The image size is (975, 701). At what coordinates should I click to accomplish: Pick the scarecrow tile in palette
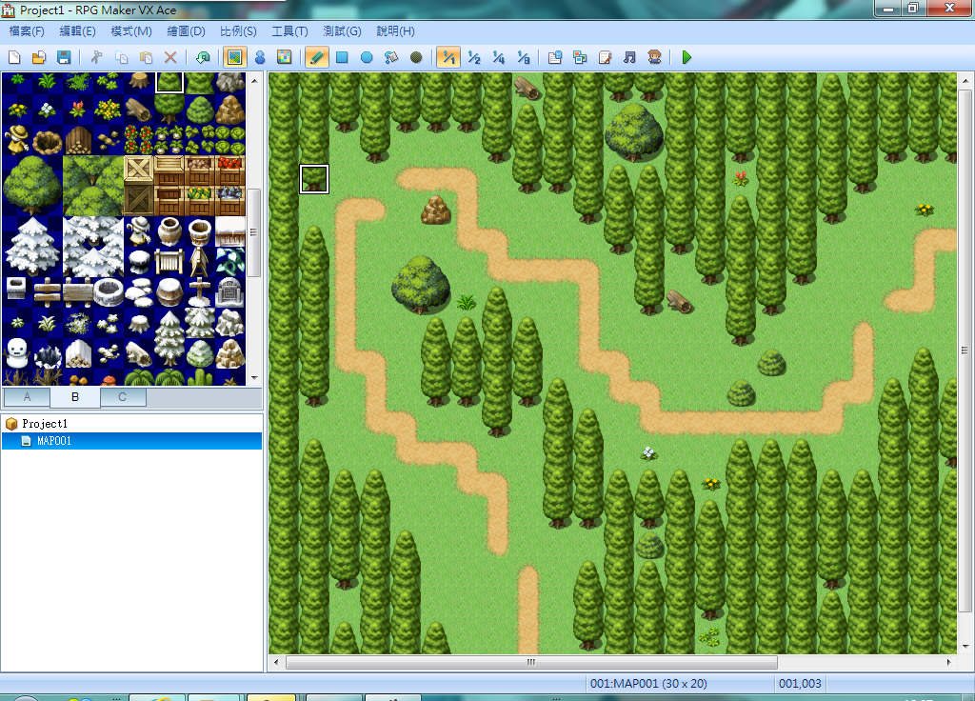[x=17, y=140]
